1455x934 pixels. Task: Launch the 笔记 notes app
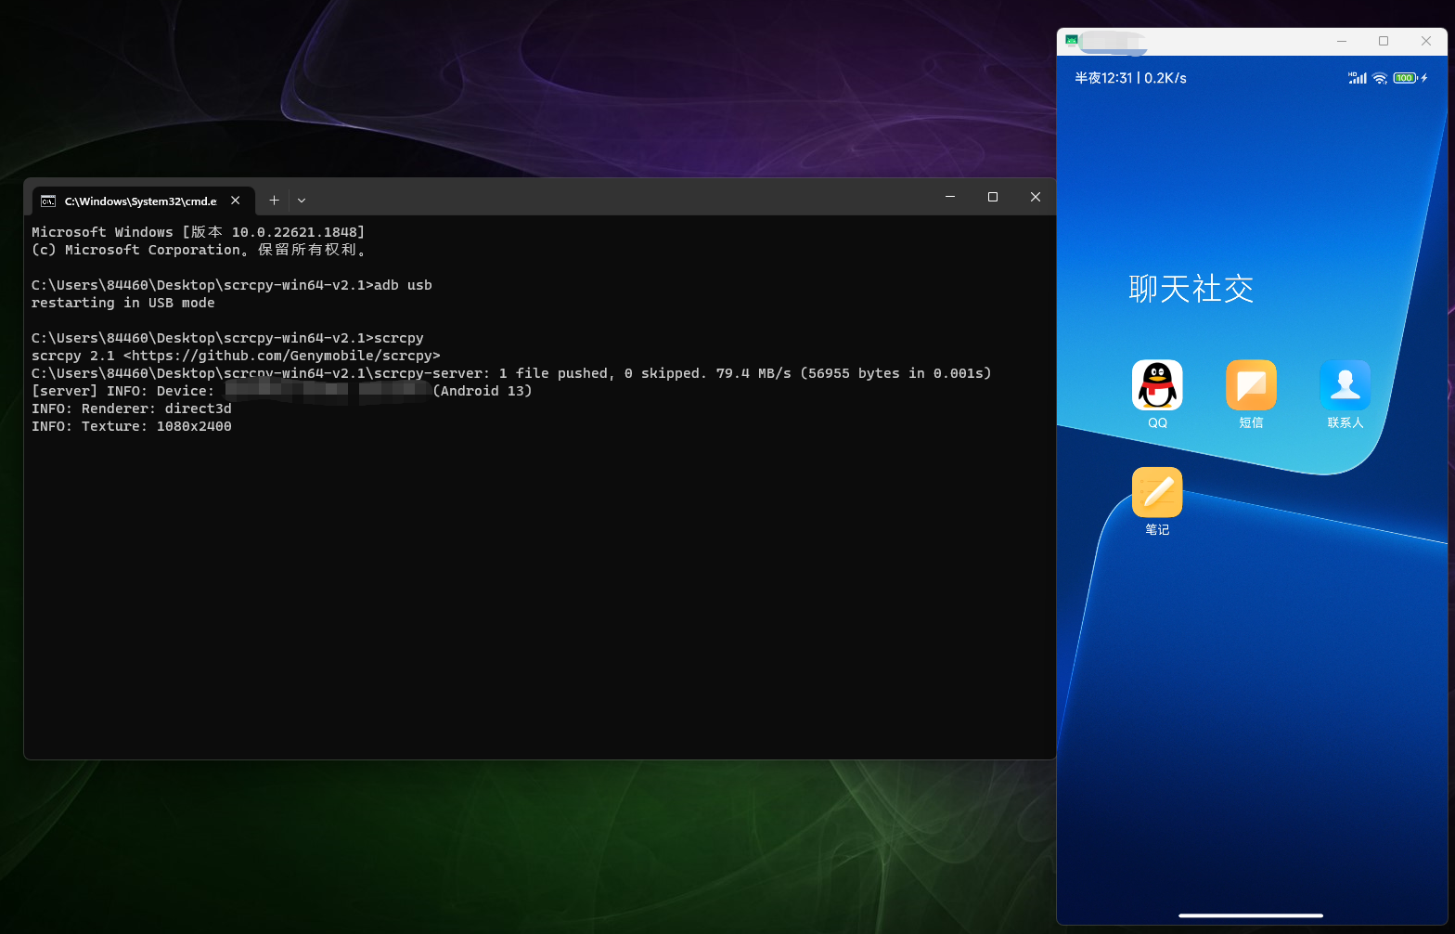pyautogui.click(x=1157, y=492)
